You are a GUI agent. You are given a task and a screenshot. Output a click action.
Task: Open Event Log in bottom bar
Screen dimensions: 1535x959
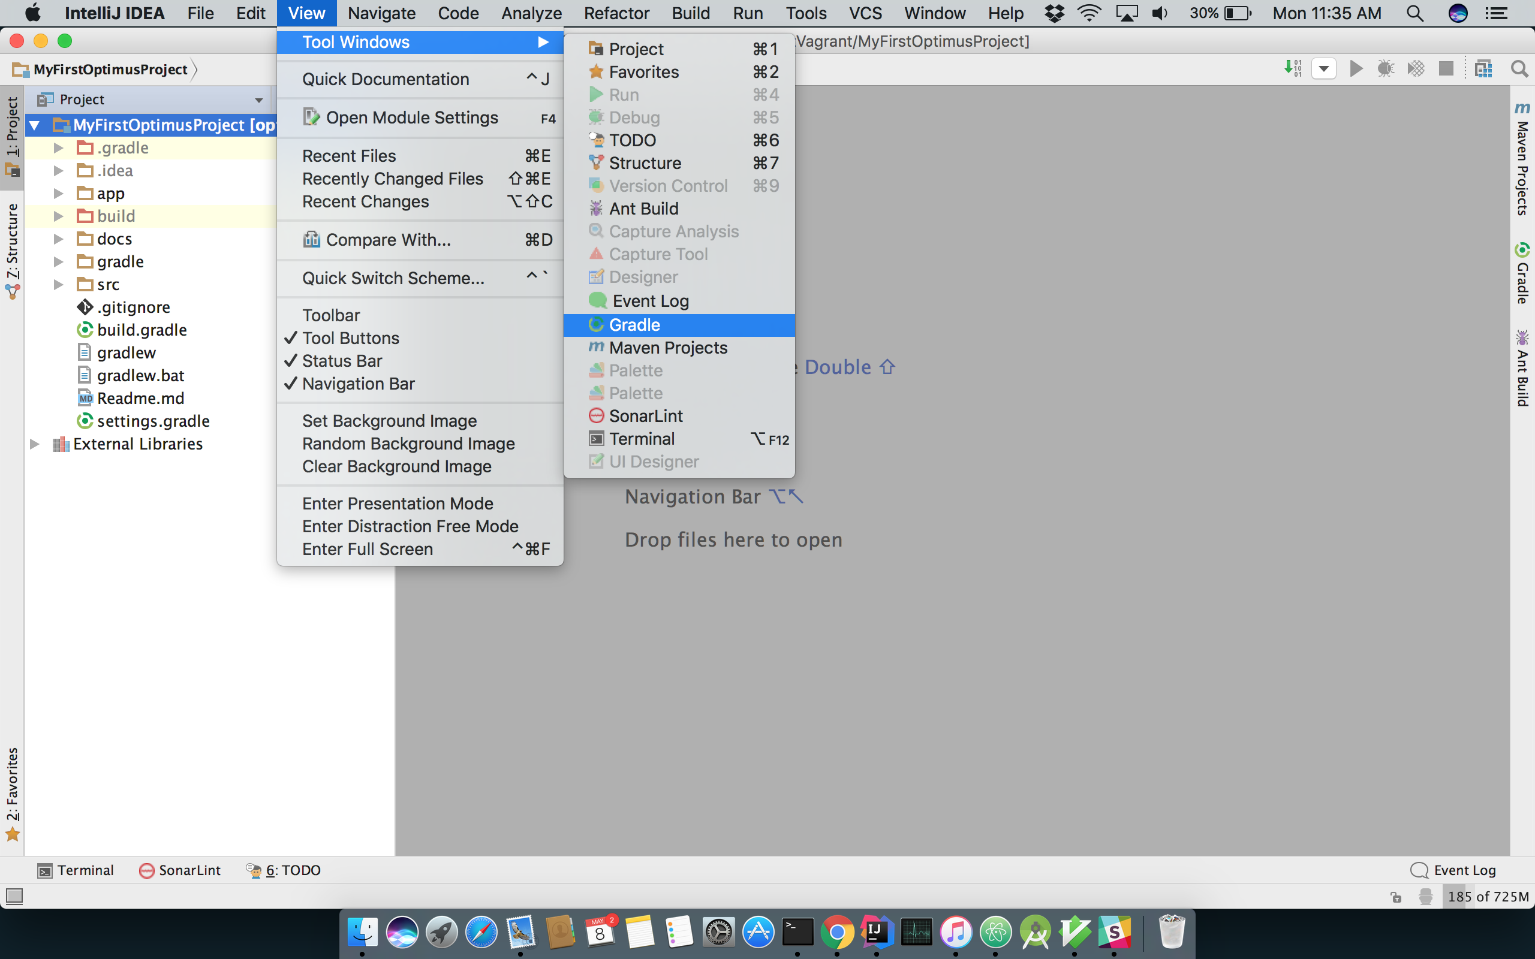click(1453, 870)
